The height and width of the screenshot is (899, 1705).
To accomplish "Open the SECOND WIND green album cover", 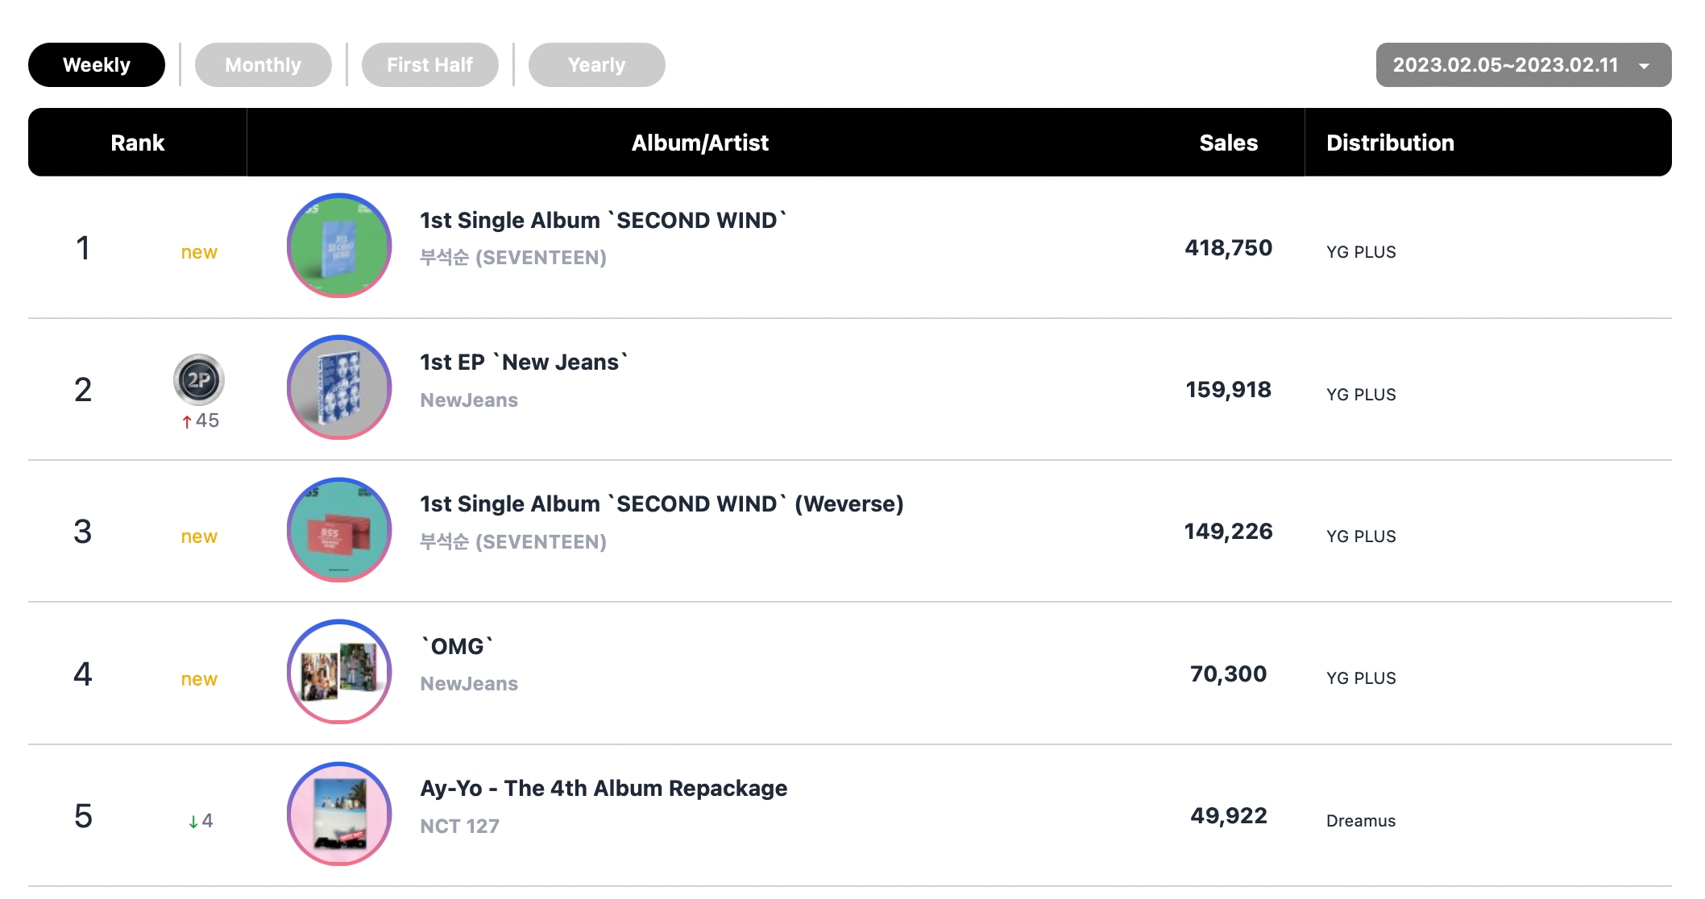I will click(x=339, y=246).
